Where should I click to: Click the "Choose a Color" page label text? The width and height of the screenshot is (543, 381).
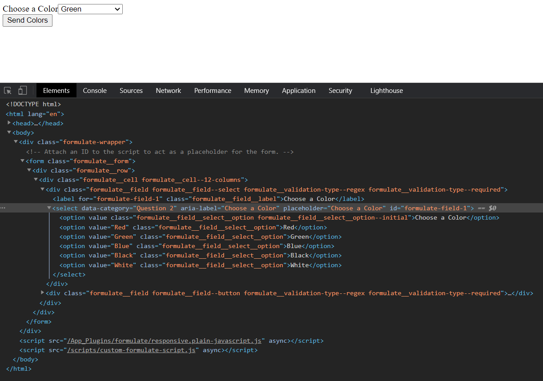[x=30, y=9]
